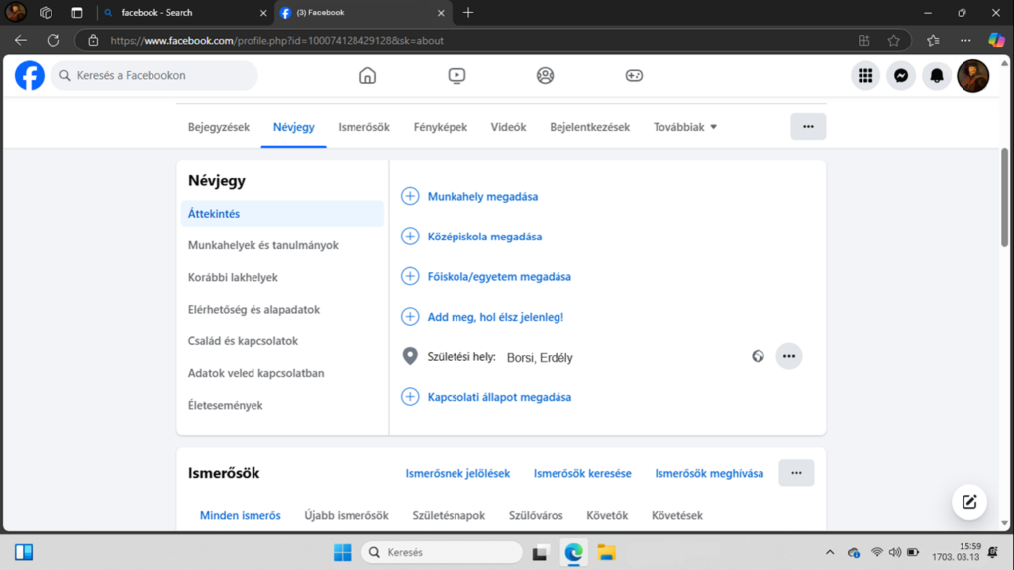The image size is (1014, 570).
Task: Select Újabb ismerősök friends filter
Action: tap(347, 515)
